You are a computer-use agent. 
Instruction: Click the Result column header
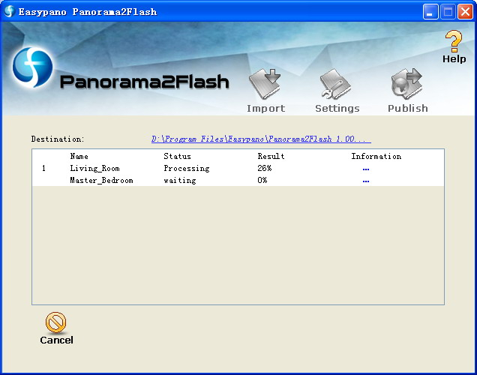(x=271, y=156)
